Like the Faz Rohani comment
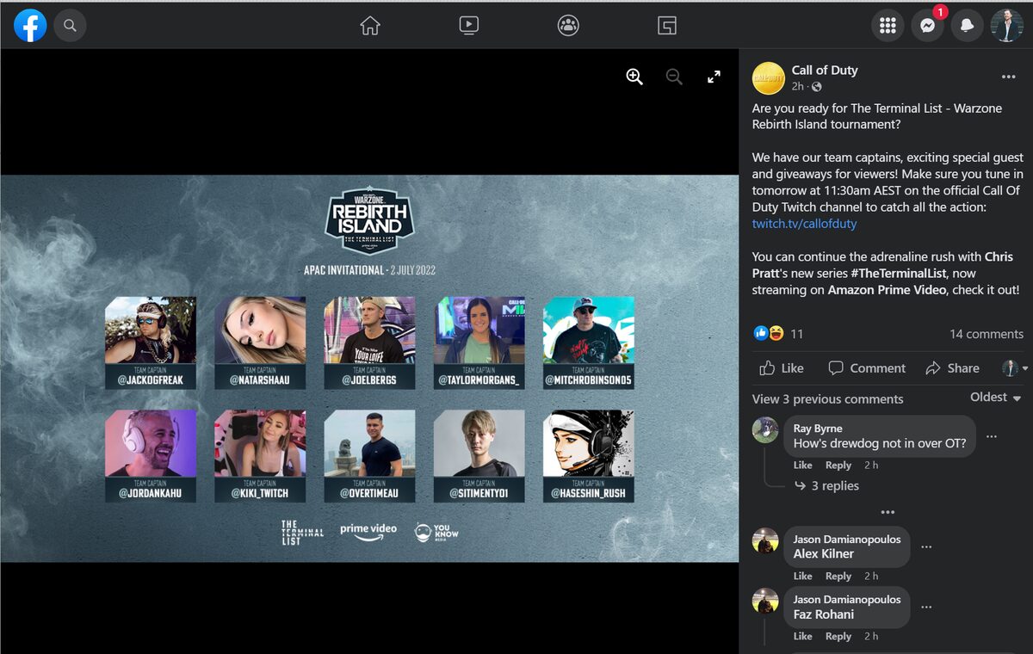Image resolution: width=1033 pixels, height=654 pixels. click(803, 637)
